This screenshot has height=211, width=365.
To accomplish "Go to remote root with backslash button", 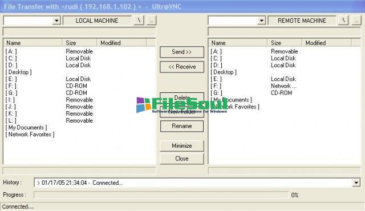I will [x=343, y=21].
